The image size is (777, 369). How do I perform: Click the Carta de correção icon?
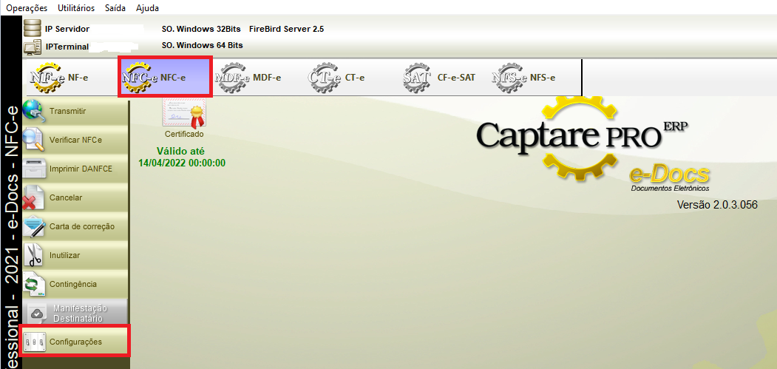coord(34,226)
